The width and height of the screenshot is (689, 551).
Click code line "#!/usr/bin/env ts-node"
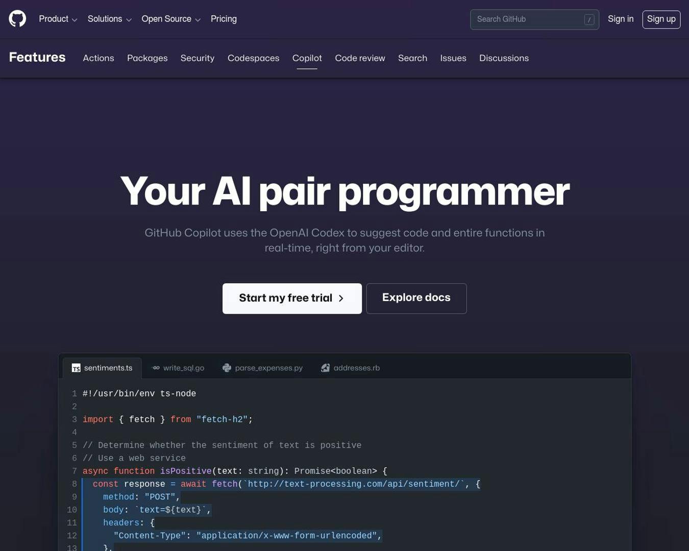[139, 393]
